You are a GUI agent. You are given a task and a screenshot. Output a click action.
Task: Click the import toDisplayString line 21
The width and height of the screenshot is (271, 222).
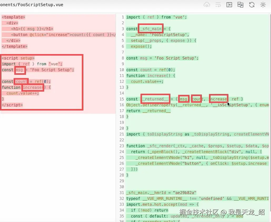(x=198, y=134)
